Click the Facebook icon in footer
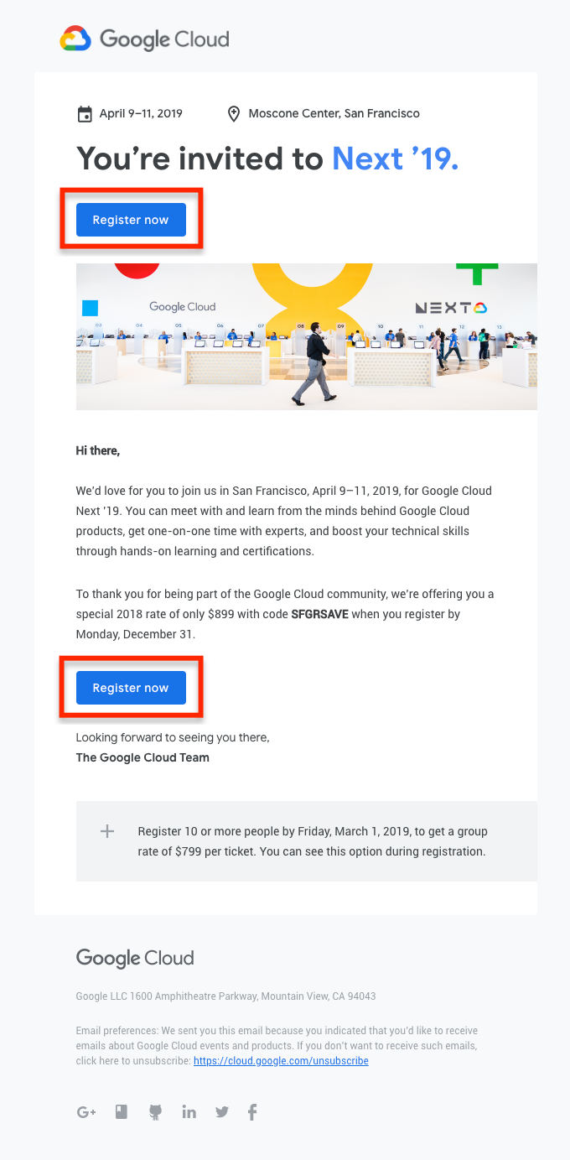The height and width of the screenshot is (1160, 570). point(252,1112)
